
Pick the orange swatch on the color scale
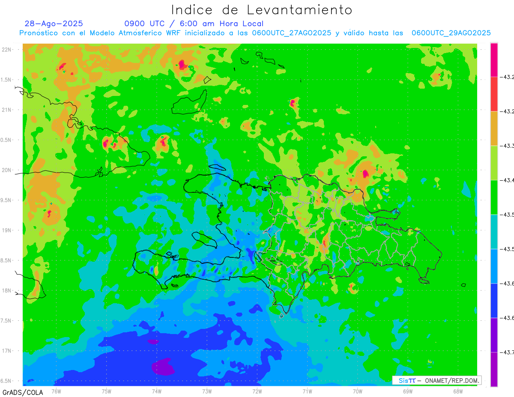click(494, 128)
